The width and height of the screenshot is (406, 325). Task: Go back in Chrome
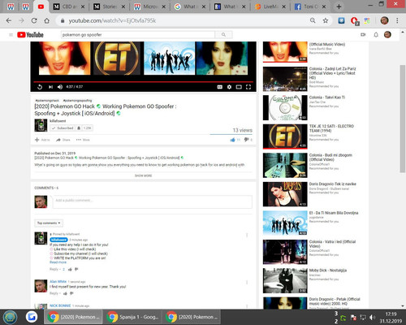(9, 20)
